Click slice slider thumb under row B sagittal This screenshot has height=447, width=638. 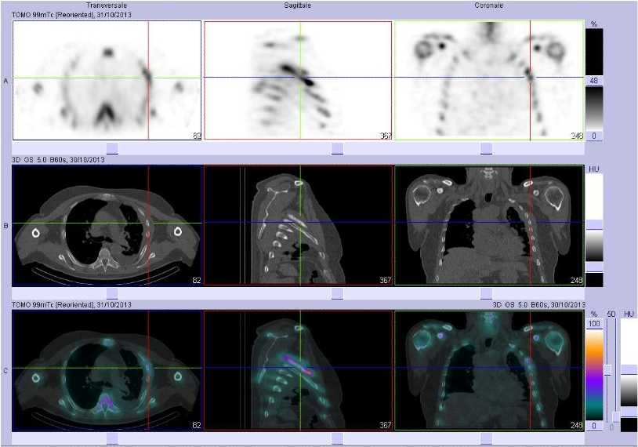(337, 293)
